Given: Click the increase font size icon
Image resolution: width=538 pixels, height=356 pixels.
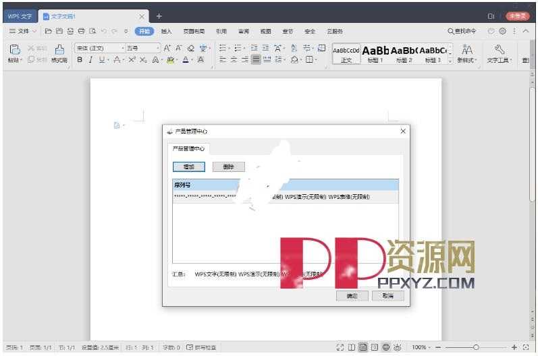Looking at the screenshot, I should click(x=167, y=49).
